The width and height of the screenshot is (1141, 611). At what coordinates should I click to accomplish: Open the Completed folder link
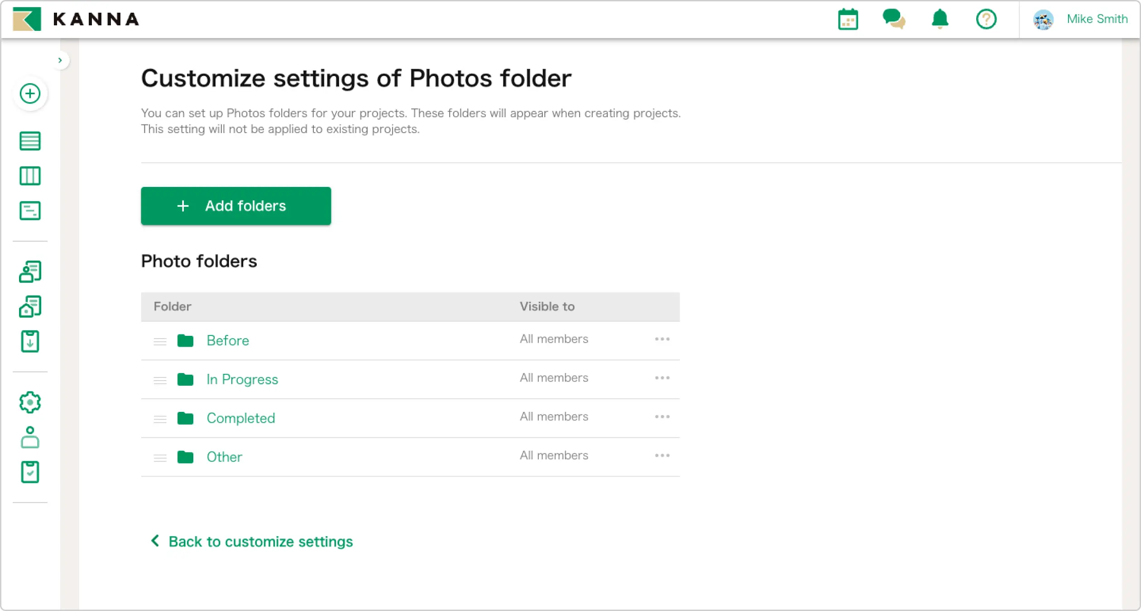(240, 418)
